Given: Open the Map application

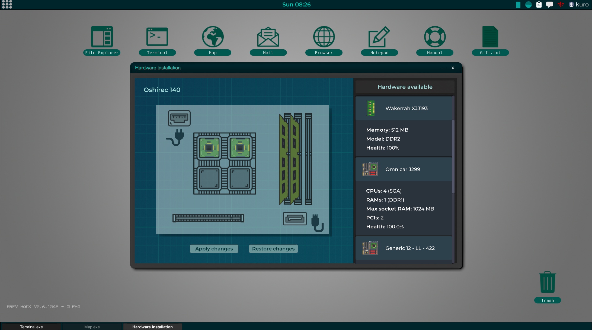Looking at the screenshot, I should tap(213, 40).
